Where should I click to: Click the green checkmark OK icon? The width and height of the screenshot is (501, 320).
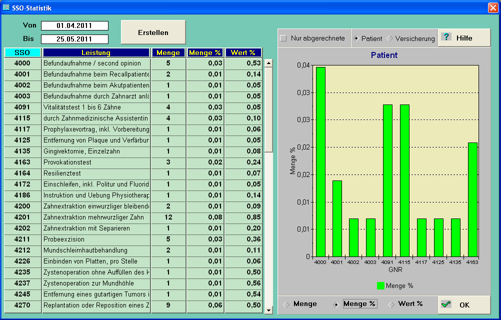[446, 304]
